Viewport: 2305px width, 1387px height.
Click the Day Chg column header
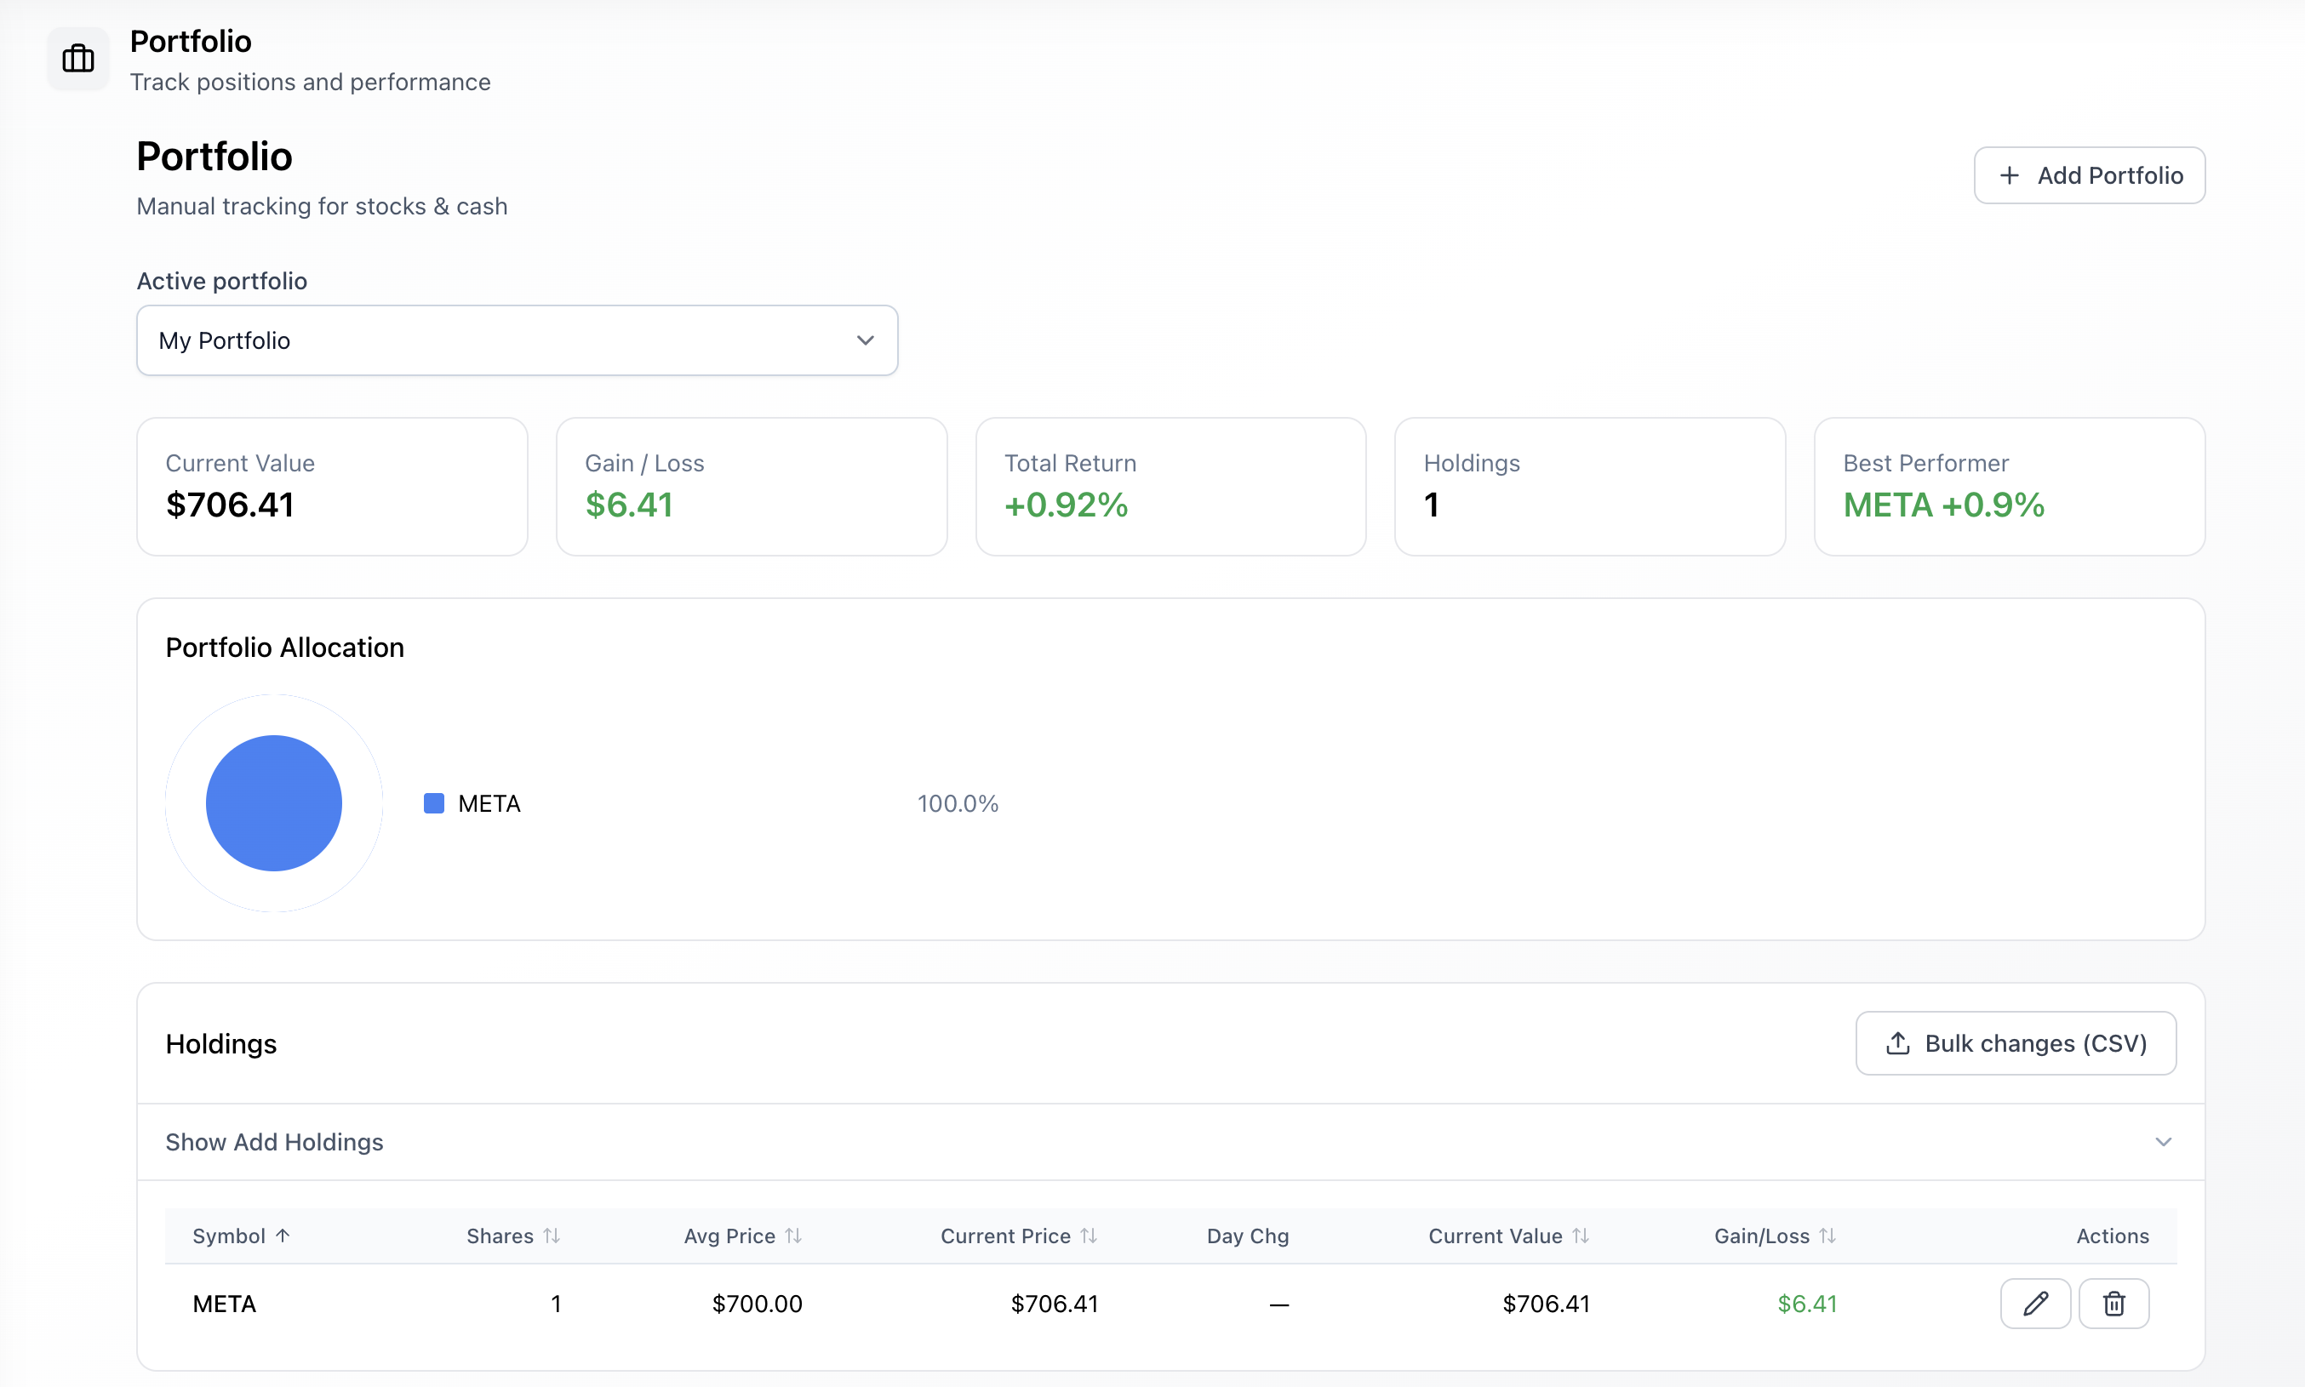click(x=1247, y=1236)
